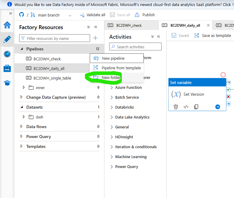Click the Publish button
The height and width of the screenshot is (198, 234).
(x=145, y=15)
